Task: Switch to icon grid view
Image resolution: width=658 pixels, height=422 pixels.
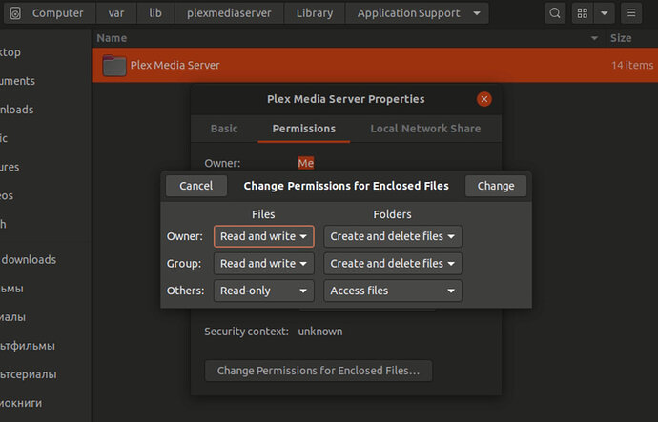Action: (x=583, y=13)
